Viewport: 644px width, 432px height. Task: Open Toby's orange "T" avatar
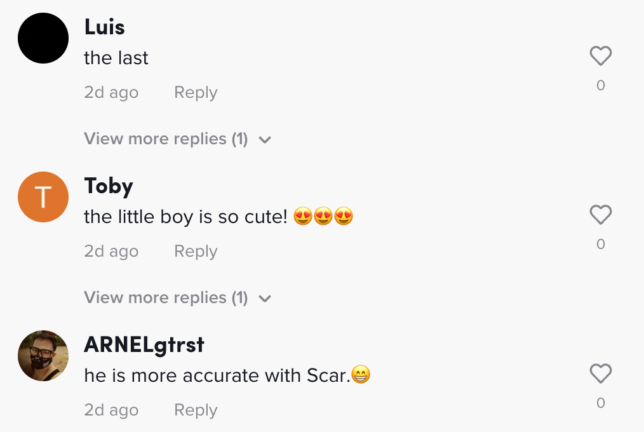click(x=43, y=197)
